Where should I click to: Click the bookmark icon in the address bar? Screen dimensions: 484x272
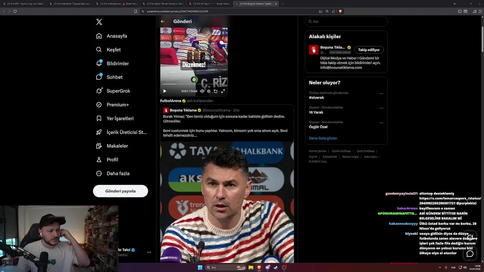(136, 11)
